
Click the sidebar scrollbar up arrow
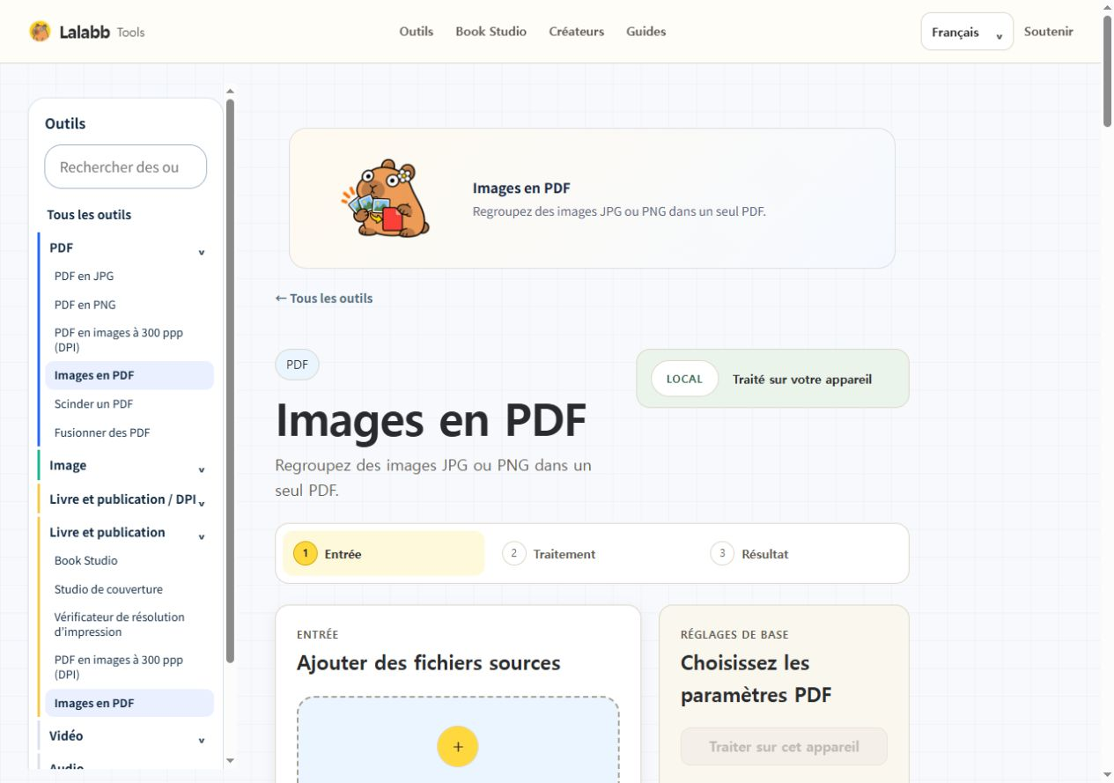[231, 90]
